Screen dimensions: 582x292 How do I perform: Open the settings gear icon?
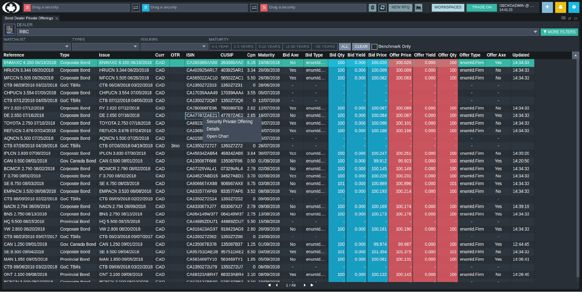(574, 7)
